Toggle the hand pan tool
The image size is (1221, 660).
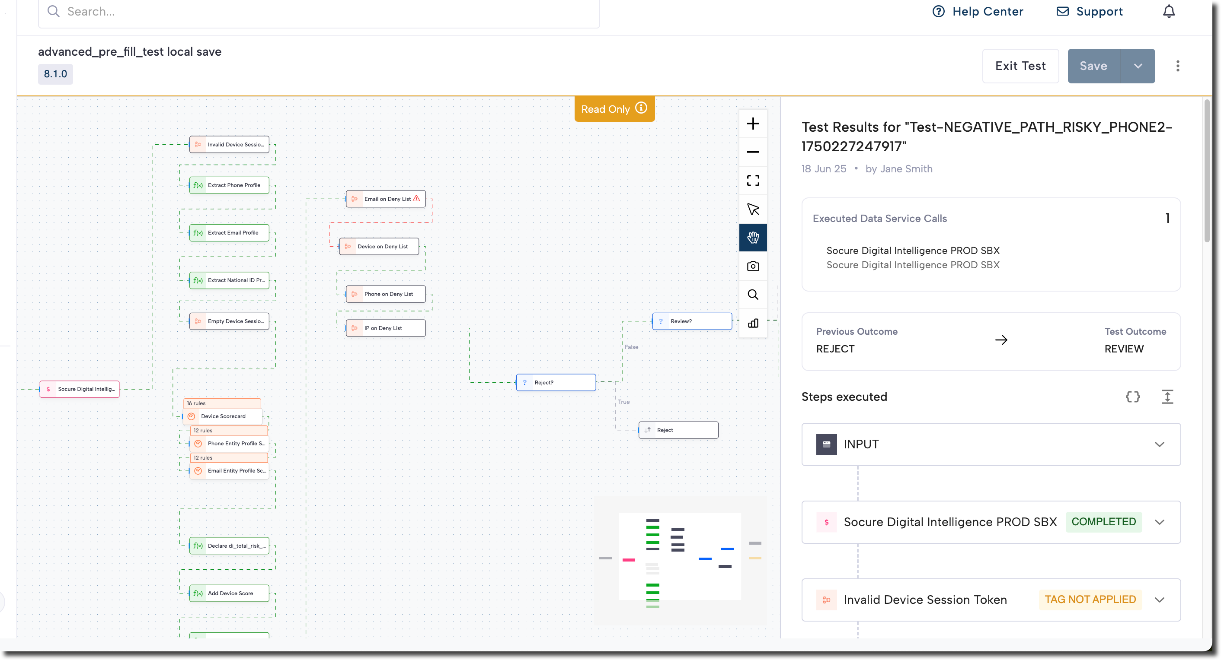(753, 237)
